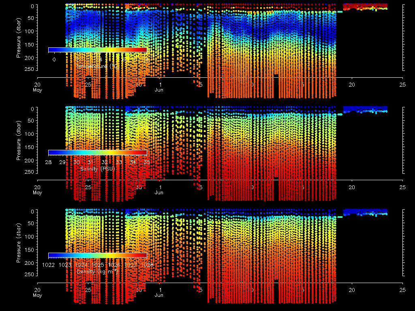
Task: Click the 29 tick on the salinity colorbar
Action: tap(62, 162)
